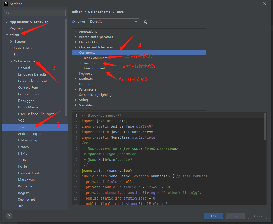Select Android Logcat color settings

point(30,133)
